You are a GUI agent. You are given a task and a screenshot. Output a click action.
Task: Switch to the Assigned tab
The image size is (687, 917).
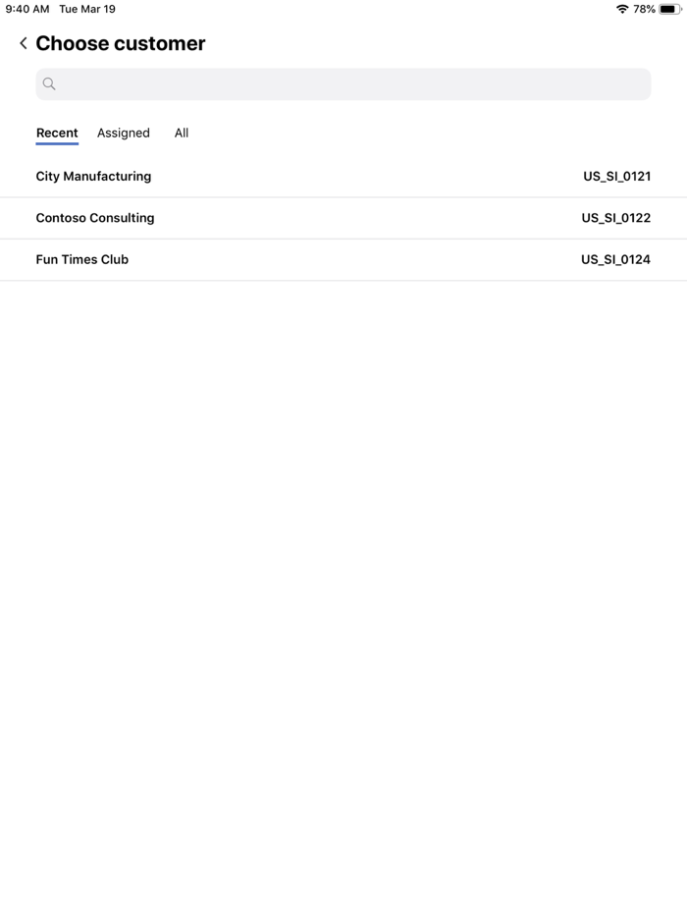tap(123, 133)
